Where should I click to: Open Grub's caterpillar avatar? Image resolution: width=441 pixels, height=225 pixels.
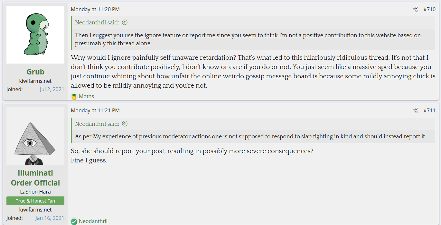point(35,35)
